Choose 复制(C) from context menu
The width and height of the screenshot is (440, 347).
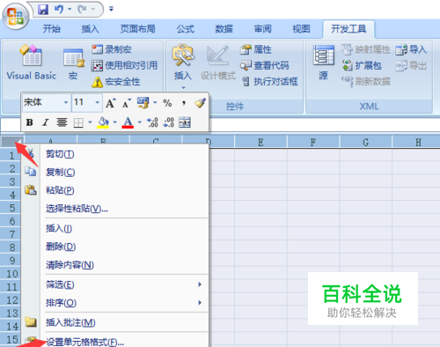115,172
